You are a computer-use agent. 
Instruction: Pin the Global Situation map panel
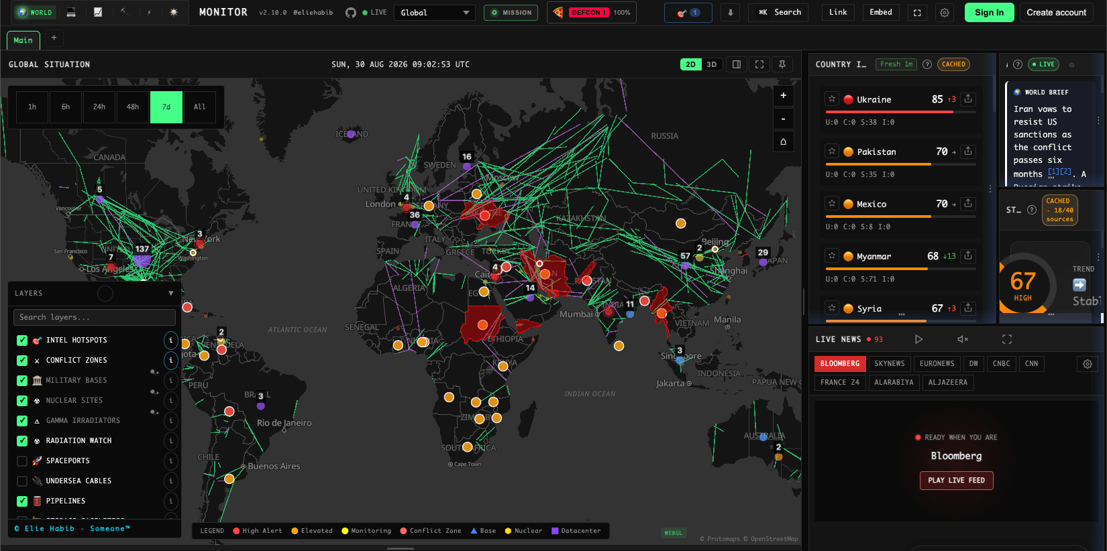click(x=782, y=64)
